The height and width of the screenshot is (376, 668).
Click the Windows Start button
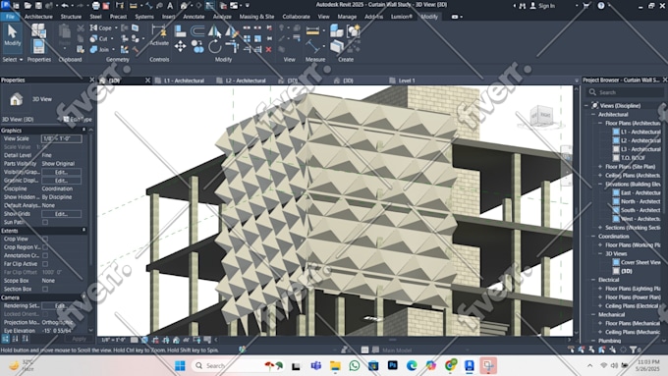180,365
